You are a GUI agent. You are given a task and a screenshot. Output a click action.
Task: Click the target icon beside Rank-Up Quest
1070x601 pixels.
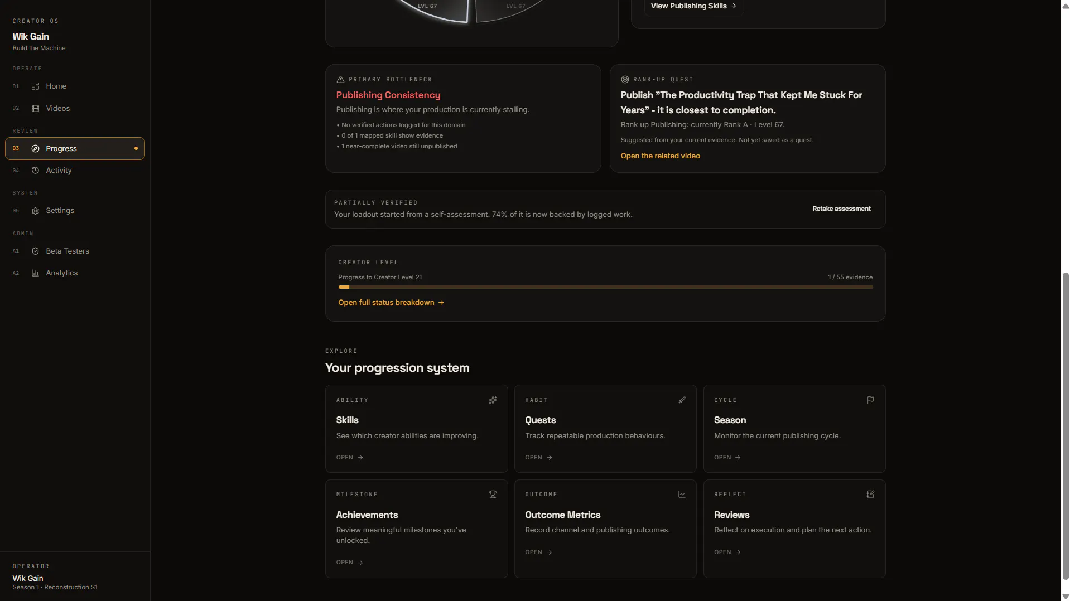[625, 80]
